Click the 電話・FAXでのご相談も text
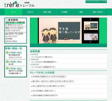The width and height of the screenshot is (112, 101). point(14,28)
